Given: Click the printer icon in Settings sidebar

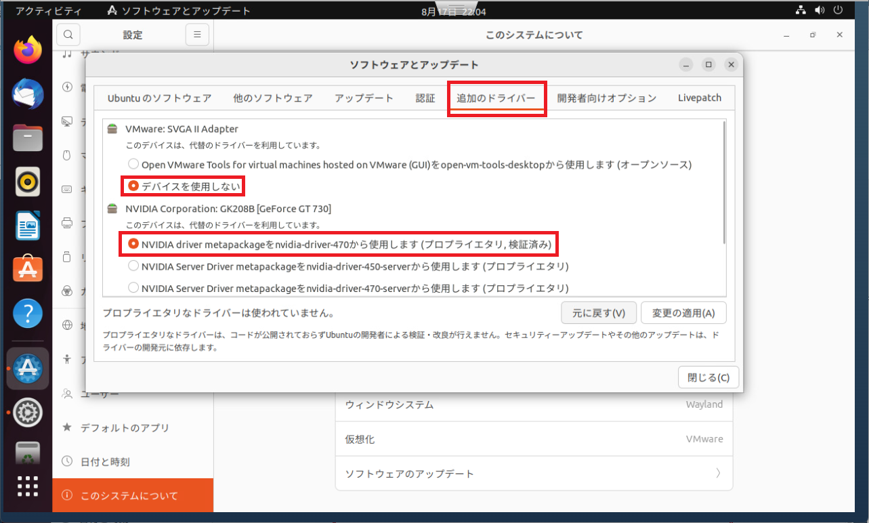Looking at the screenshot, I should [67, 223].
